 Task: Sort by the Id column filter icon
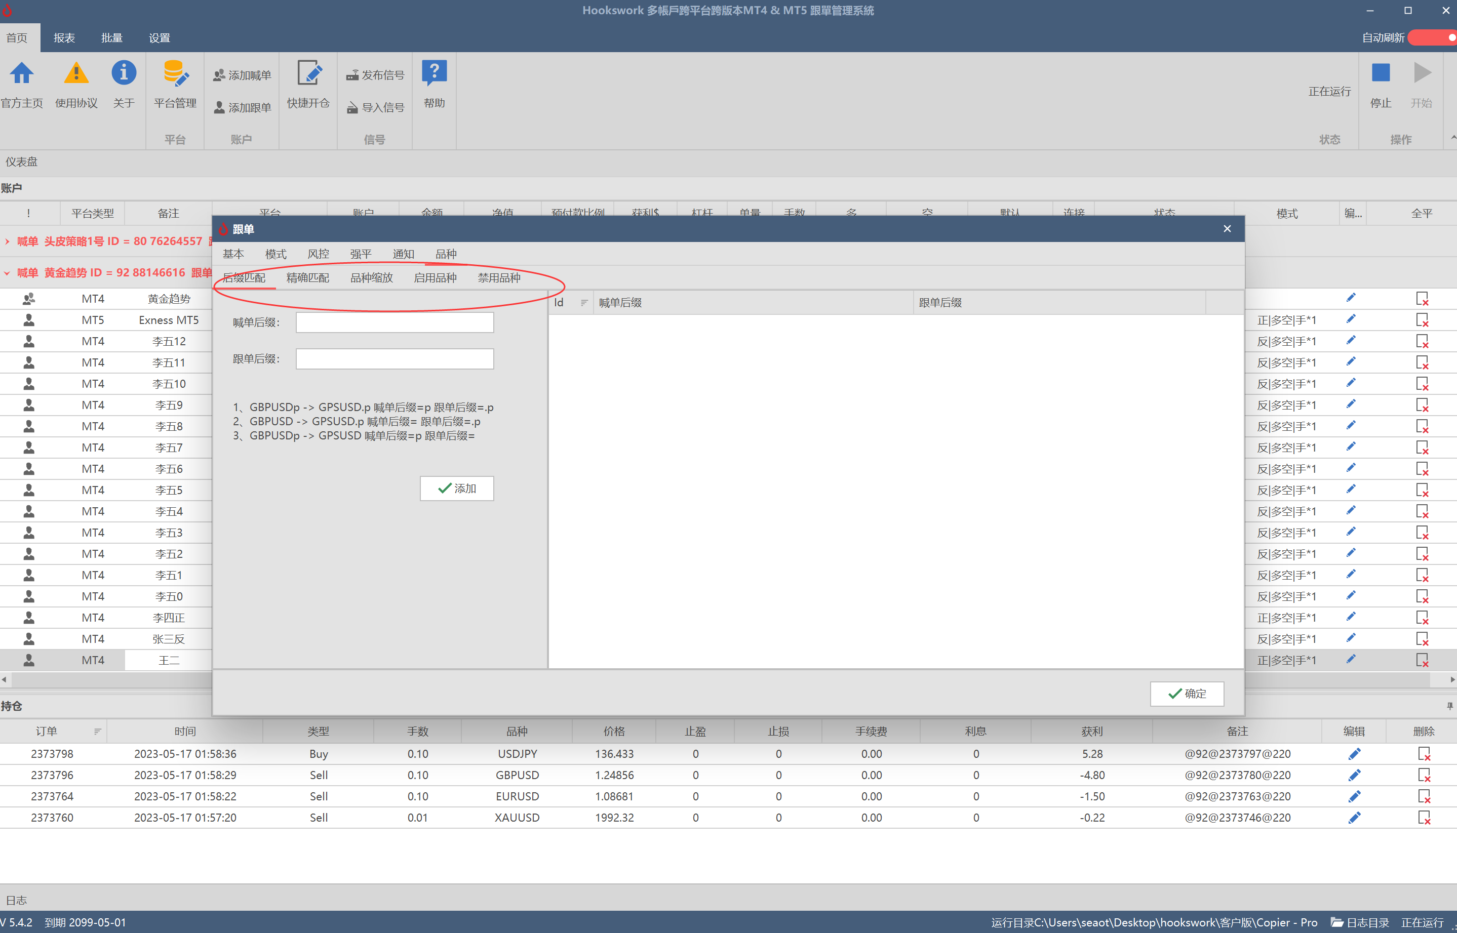[x=583, y=302]
